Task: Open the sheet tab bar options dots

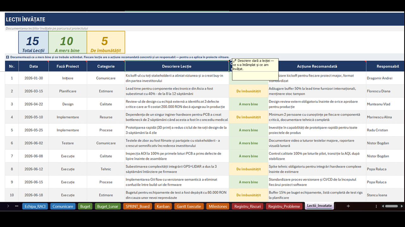Action: point(376,206)
